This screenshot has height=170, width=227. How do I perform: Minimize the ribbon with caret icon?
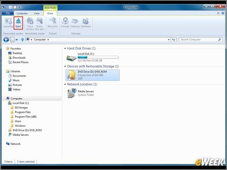pyautogui.click(x=218, y=13)
